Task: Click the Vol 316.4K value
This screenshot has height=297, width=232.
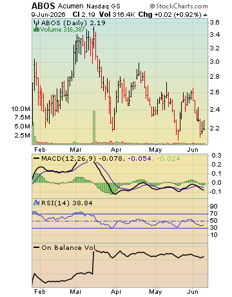Action: (x=117, y=14)
